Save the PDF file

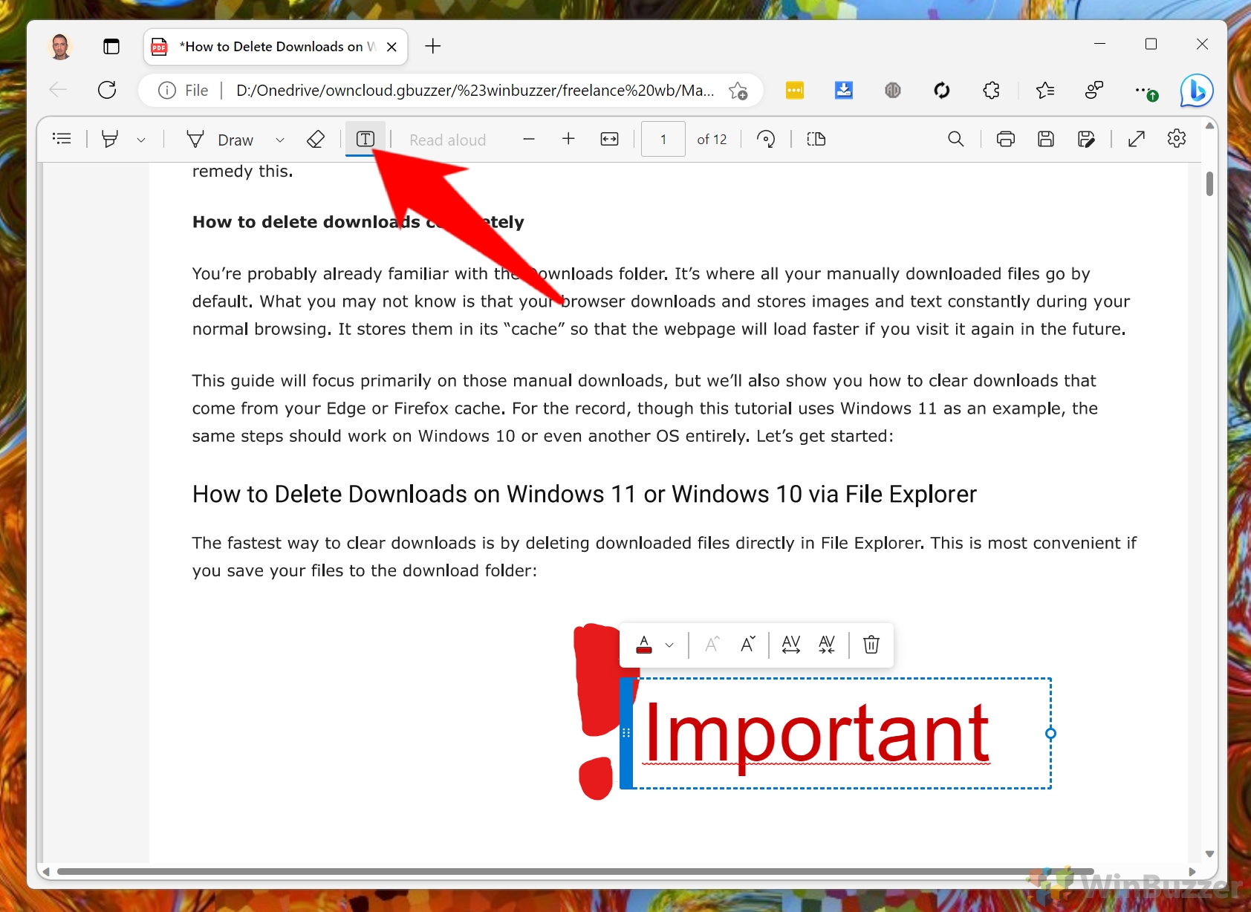(x=1047, y=139)
